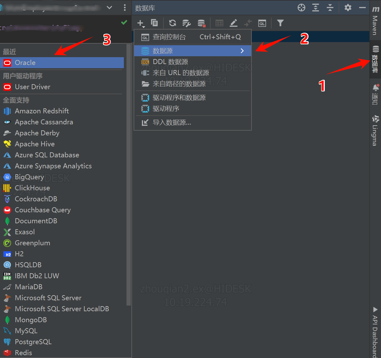Viewport: 381px width, 358px height.
Task: Click the Collapse All icon in header
Action: 330,8
